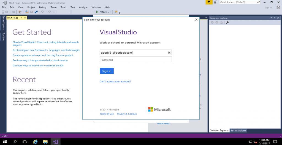Toggle the pin on the Start Page tab
This screenshot has width=282, height=145.
click(x=21, y=18)
